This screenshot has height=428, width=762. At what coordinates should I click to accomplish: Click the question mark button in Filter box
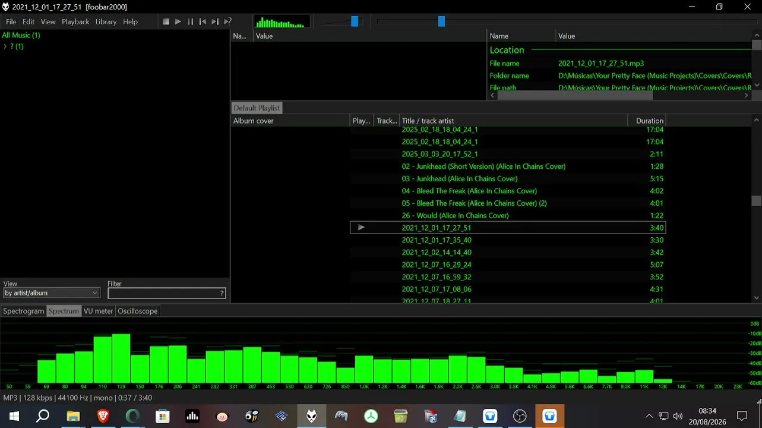[222, 293]
